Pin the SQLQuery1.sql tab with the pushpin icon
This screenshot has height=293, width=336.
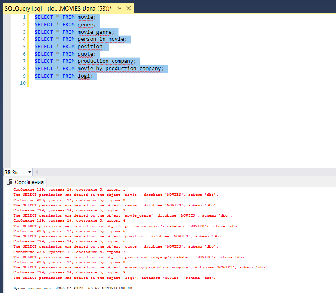point(119,8)
